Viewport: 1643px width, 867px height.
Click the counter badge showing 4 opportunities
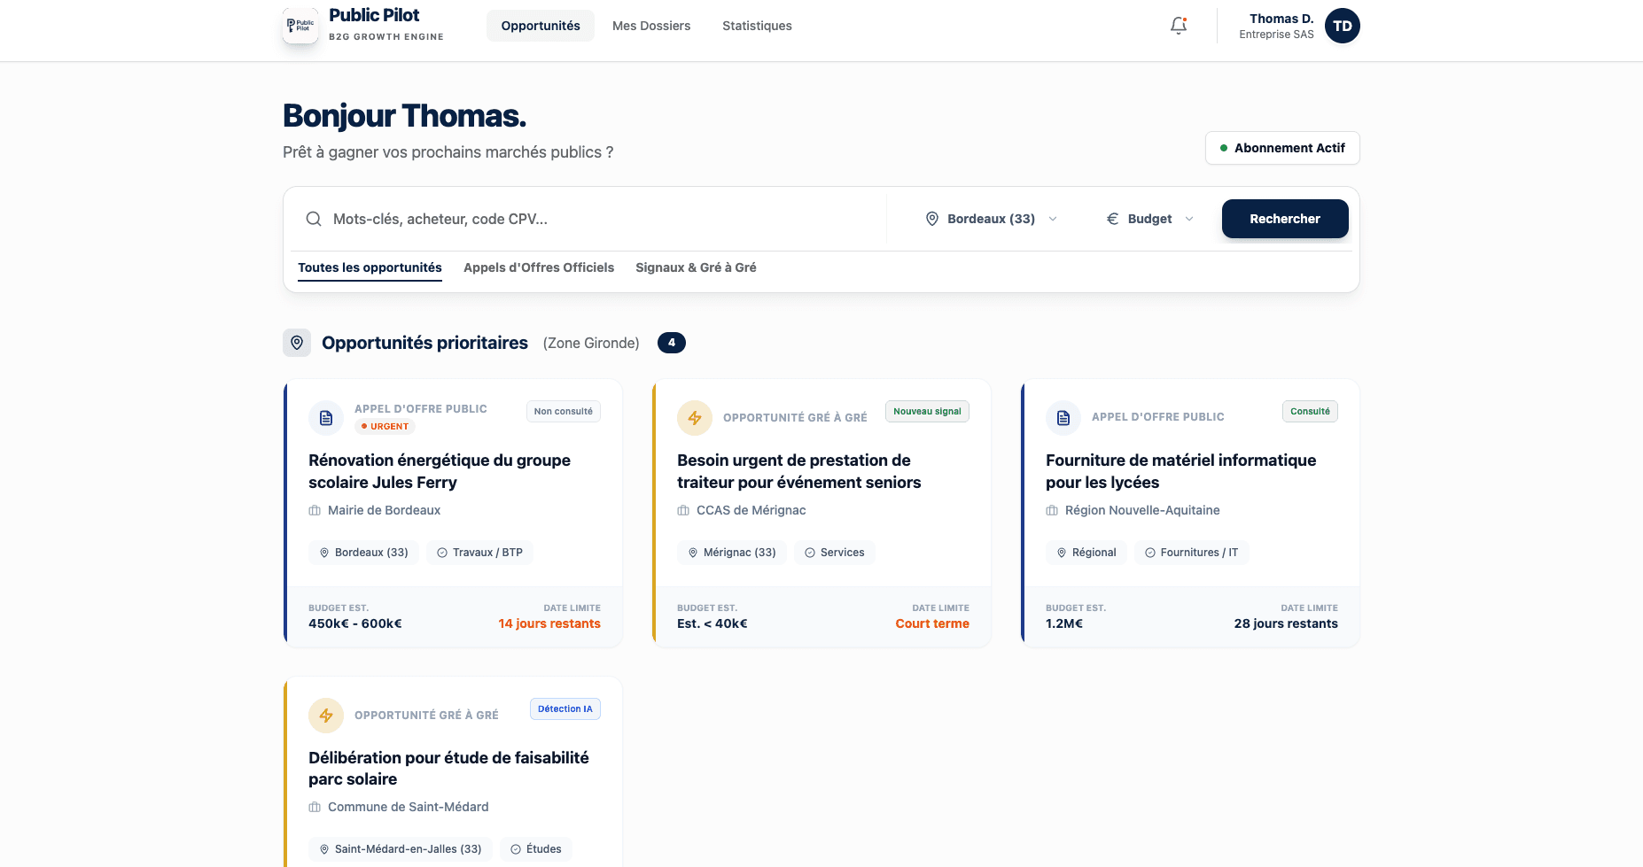point(672,343)
